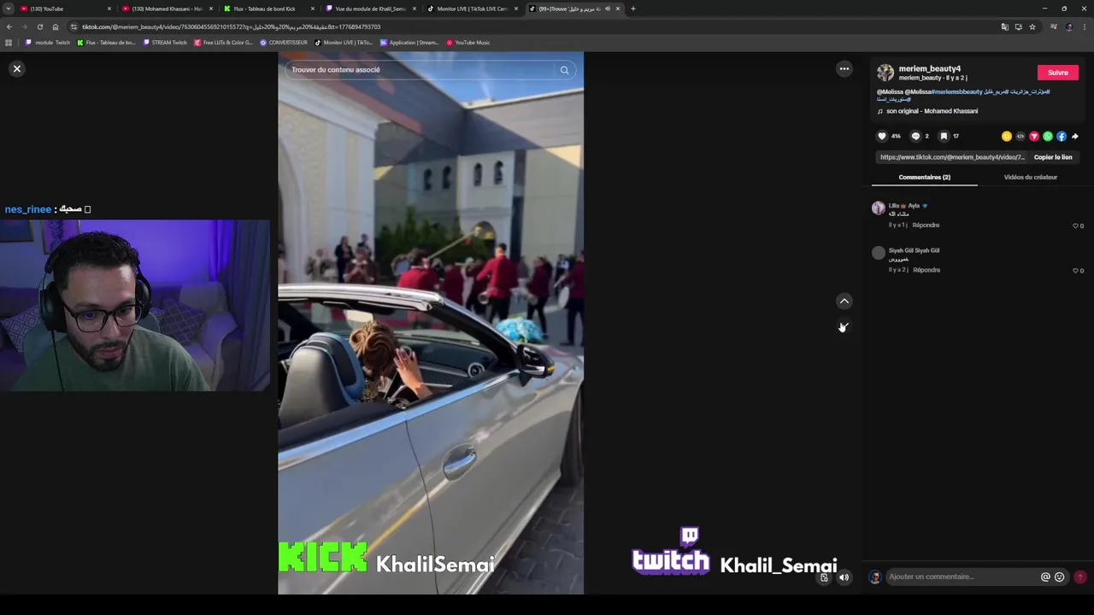The image size is (1094, 615).
Task: Reply to Siyah Gül's comment
Action: coord(926,270)
